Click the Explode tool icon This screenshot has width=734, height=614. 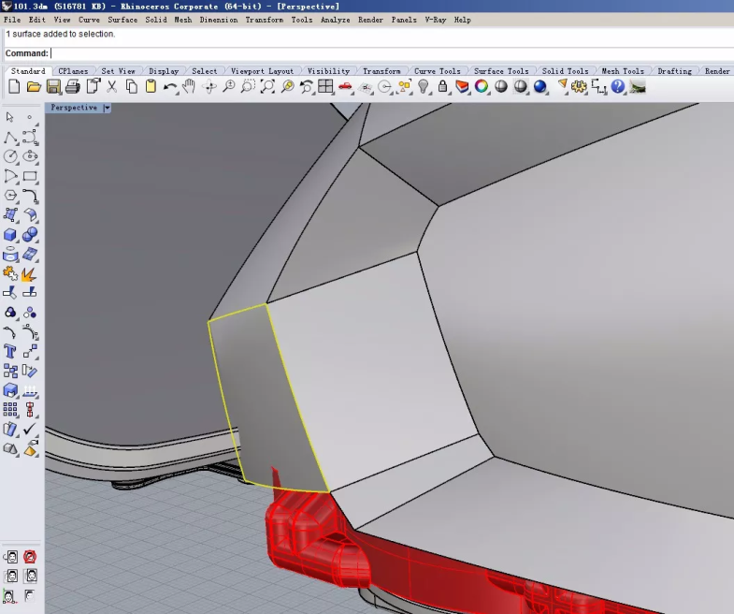tap(29, 274)
